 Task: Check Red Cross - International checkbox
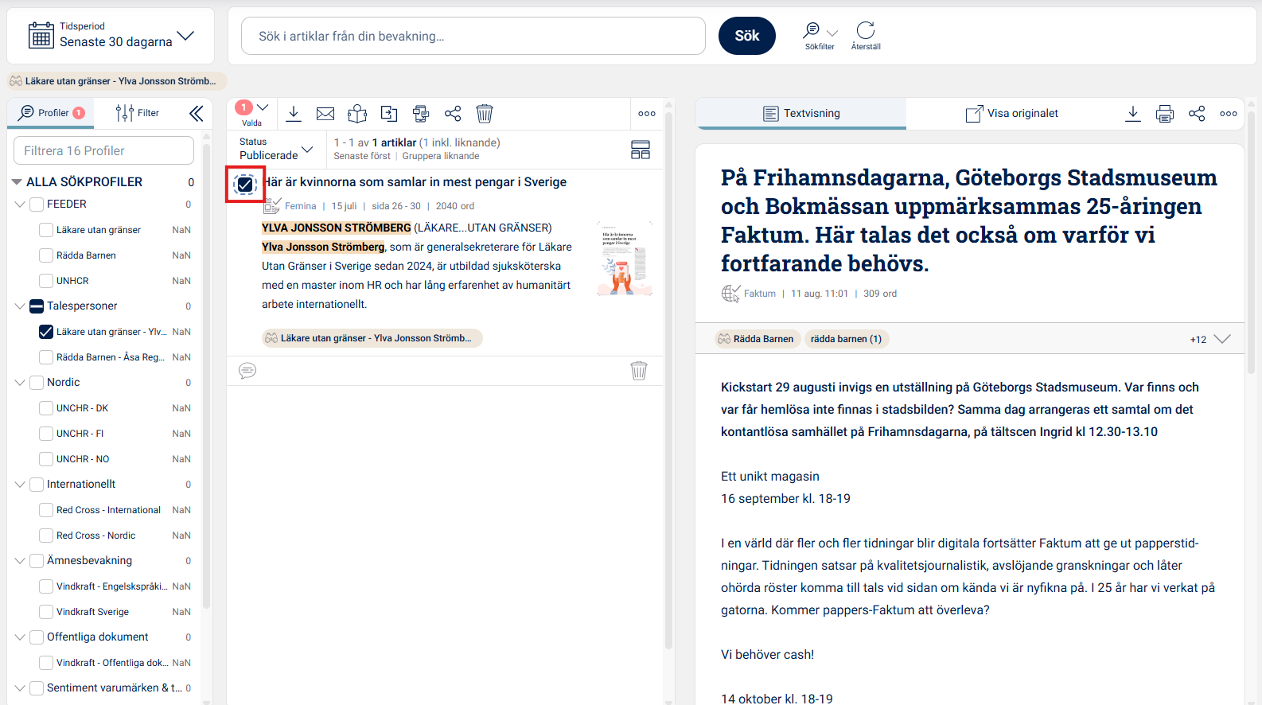[x=46, y=510]
